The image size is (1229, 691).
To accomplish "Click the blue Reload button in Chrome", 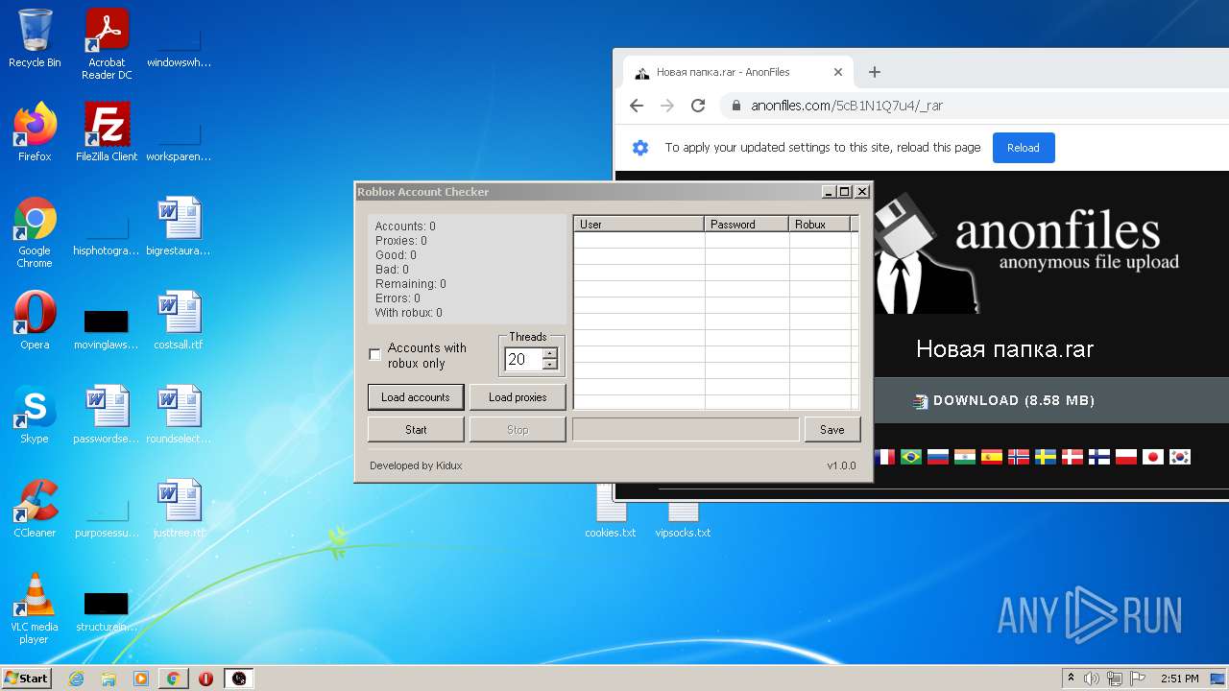I will pos(1024,148).
